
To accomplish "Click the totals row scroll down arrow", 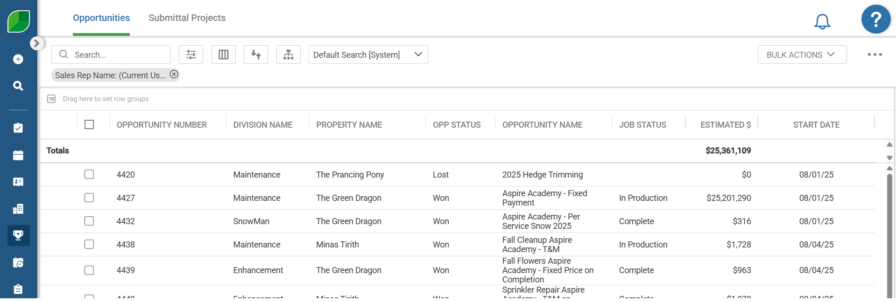I will (x=889, y=158).
